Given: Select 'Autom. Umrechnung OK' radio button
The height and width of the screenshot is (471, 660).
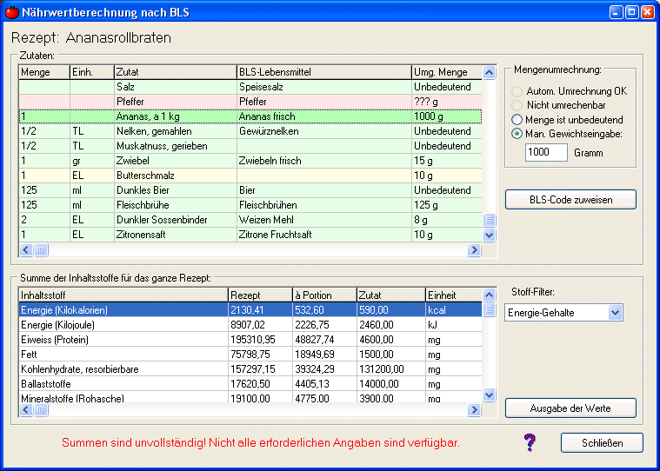Looking at the screenshot, I should (x=517, y=91).
